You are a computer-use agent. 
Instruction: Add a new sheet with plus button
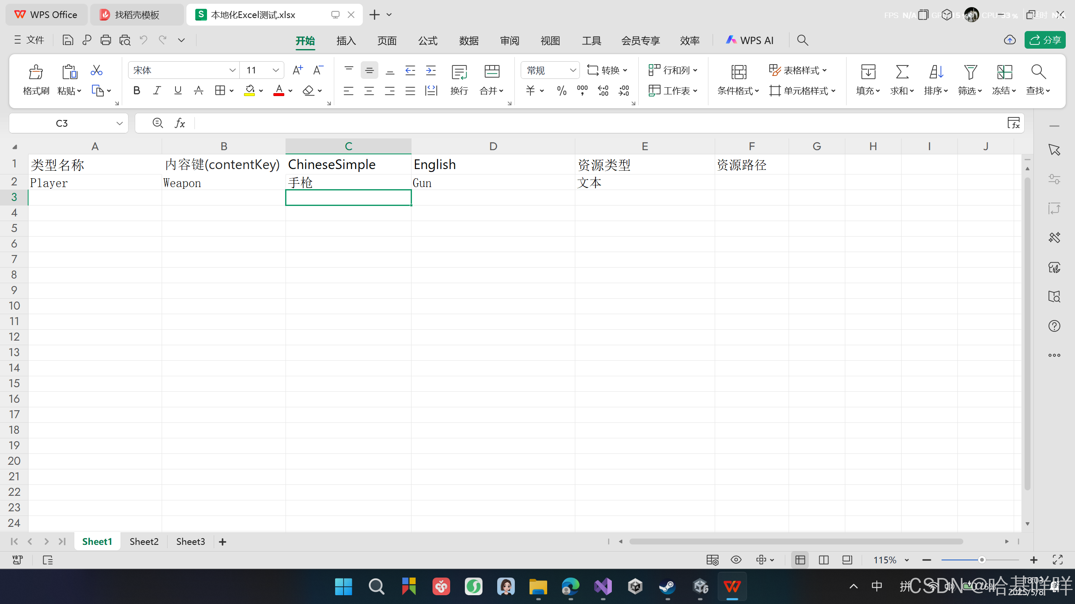click(x=223, y=542)
